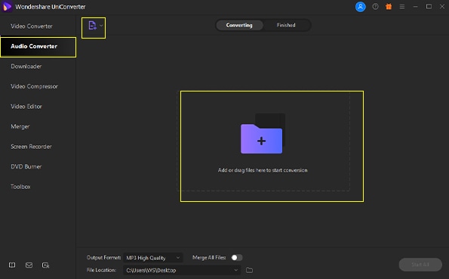Screen dimensions: 449x279
Task: Open the user guide book icon
Action: (12, 265)
